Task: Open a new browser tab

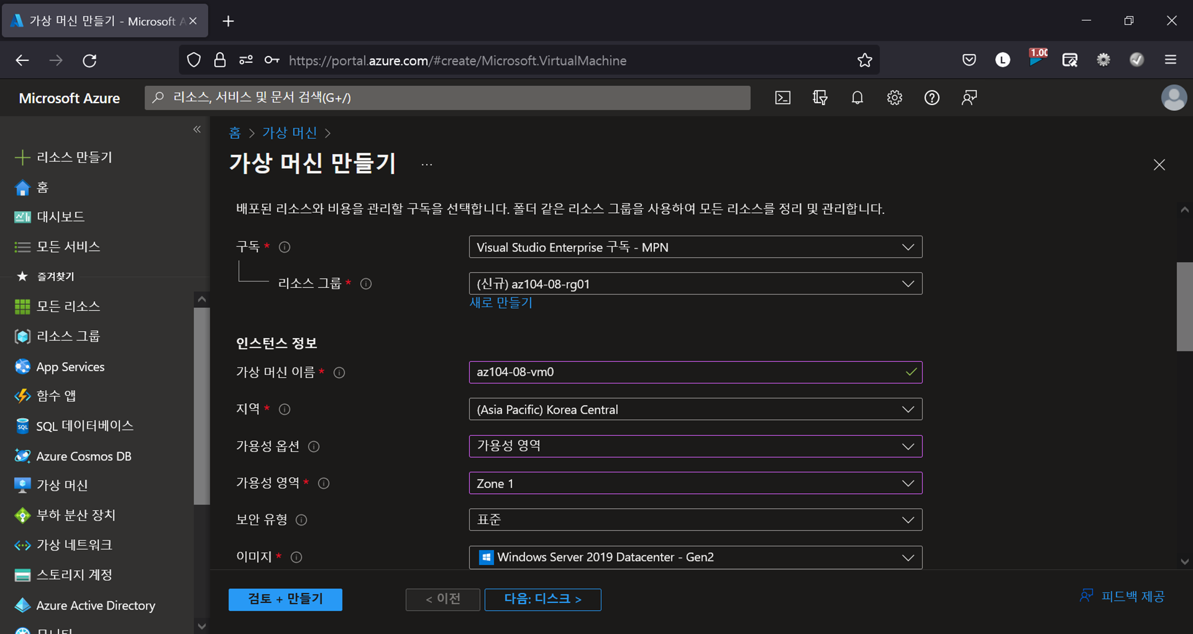Action: (228, 21)
